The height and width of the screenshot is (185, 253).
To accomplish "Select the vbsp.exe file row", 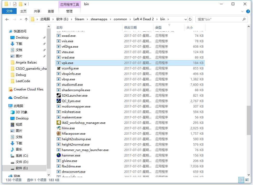I will 130,79.
